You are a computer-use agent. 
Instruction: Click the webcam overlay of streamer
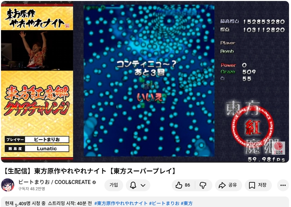tap(37, 50)
